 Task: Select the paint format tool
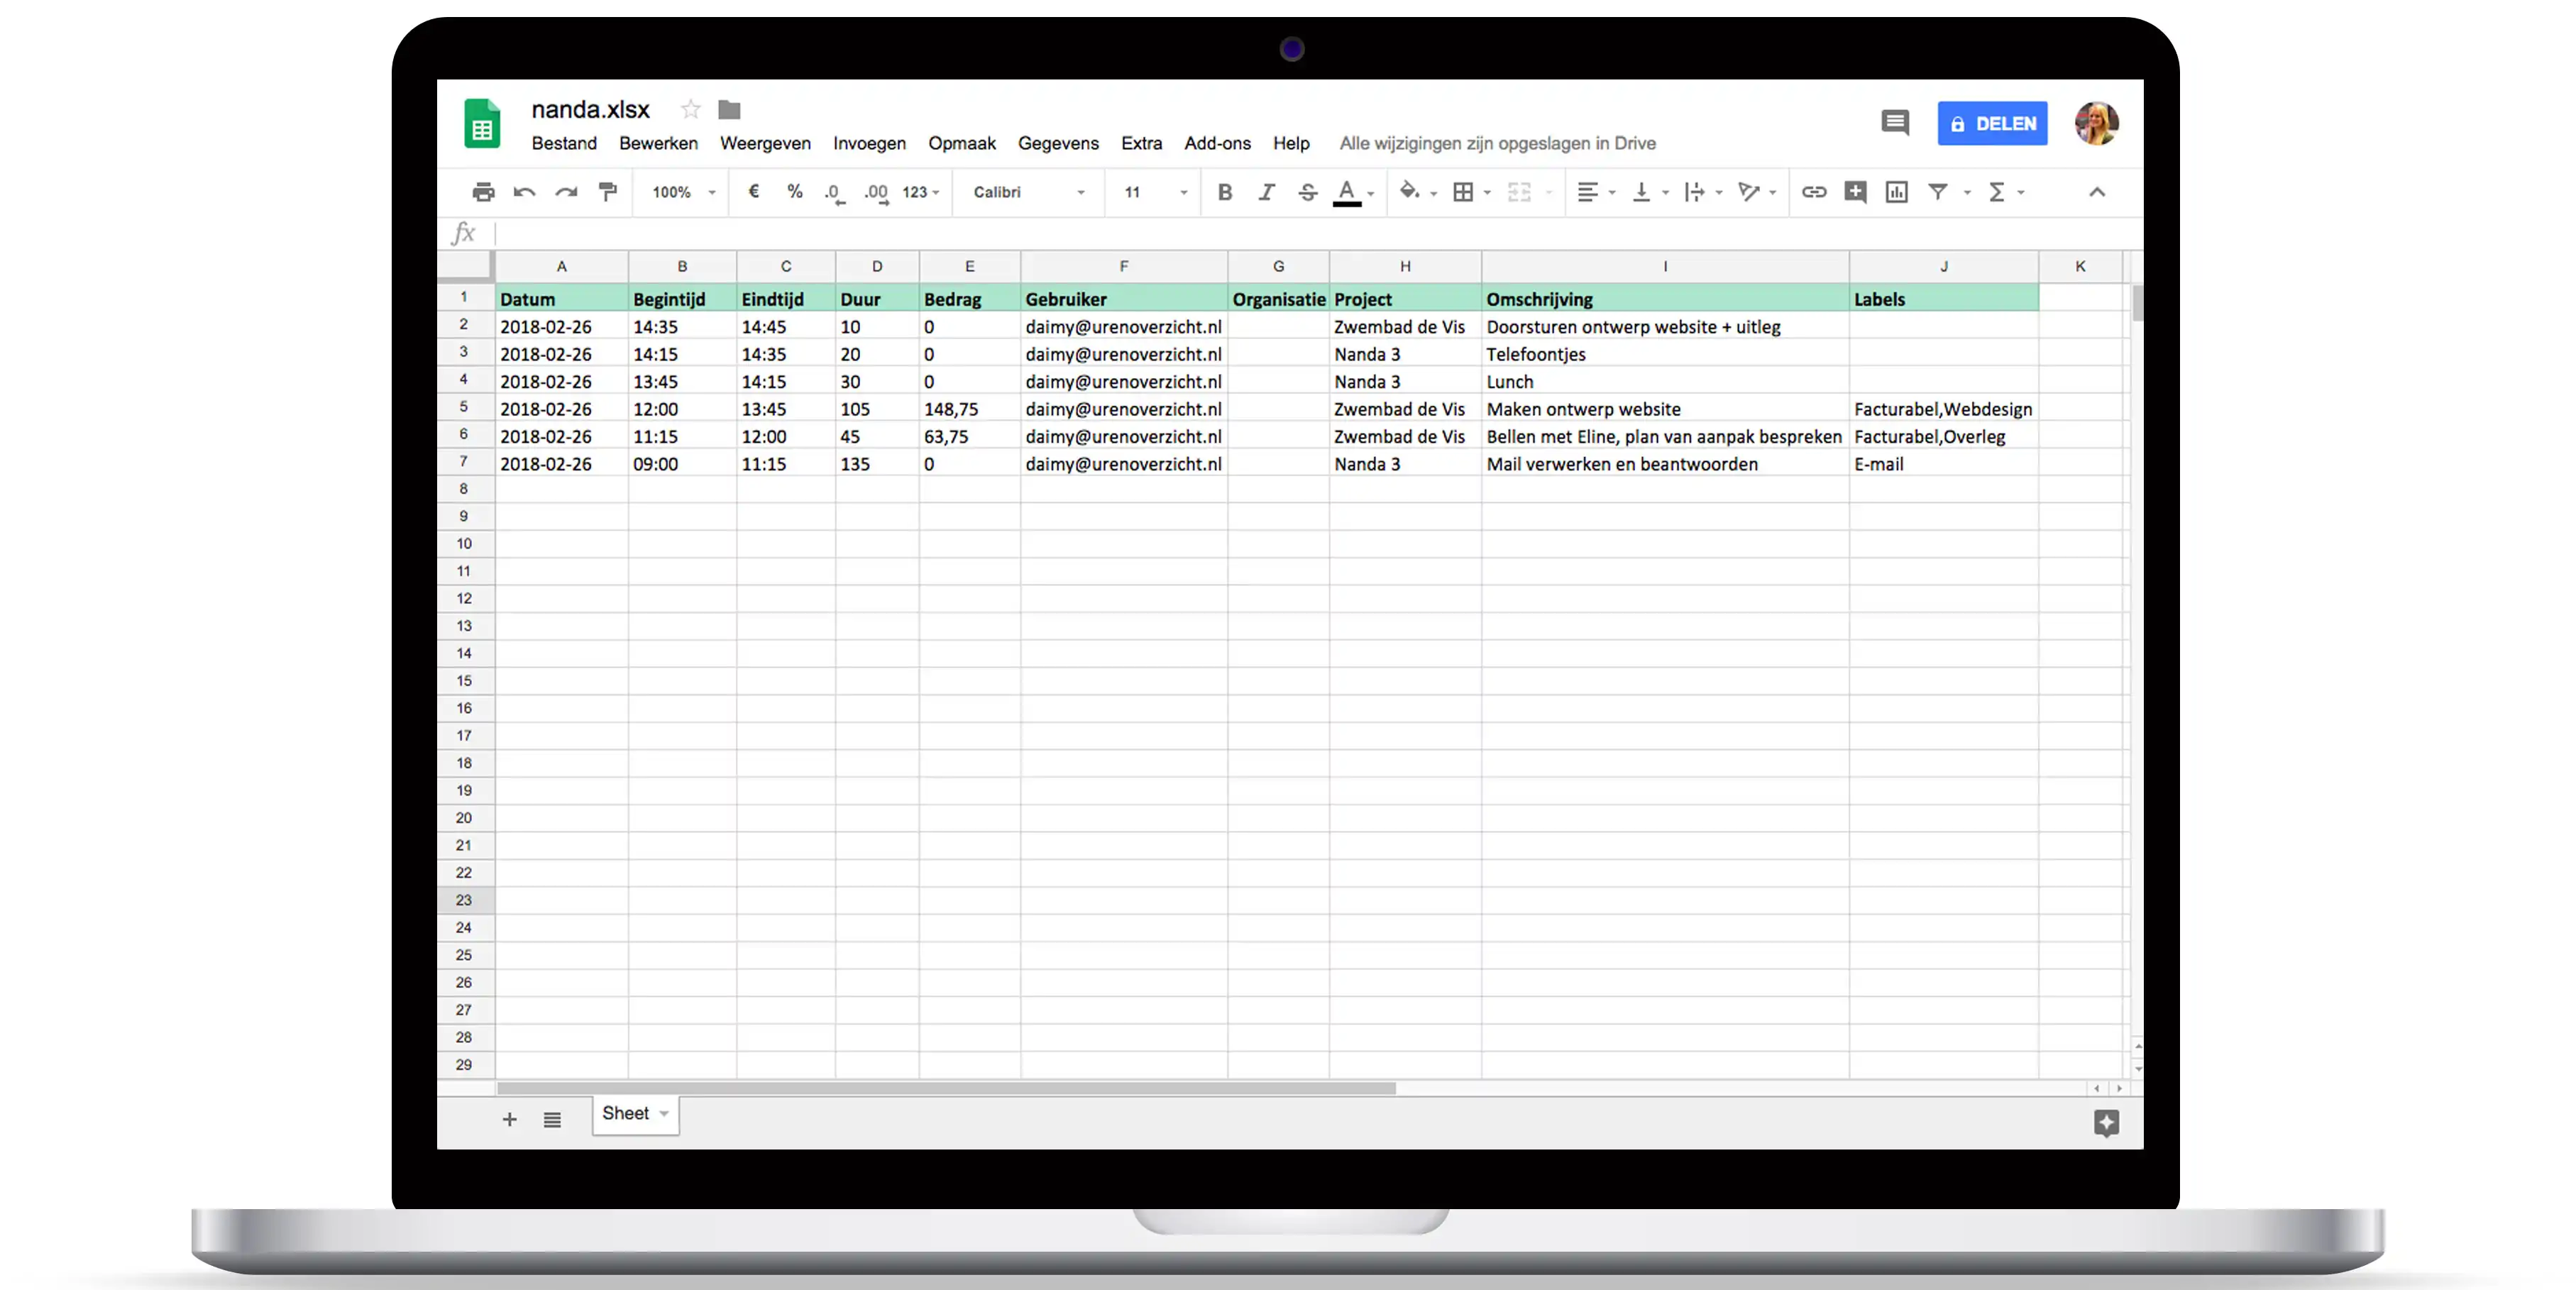[607, 192]
